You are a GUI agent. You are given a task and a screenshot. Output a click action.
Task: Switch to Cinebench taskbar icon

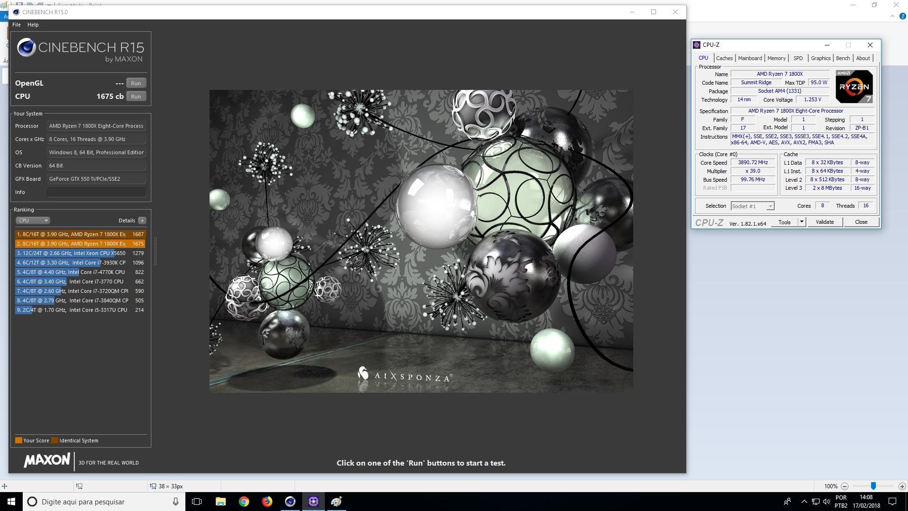pyautogui.click(x=290, y=502)
